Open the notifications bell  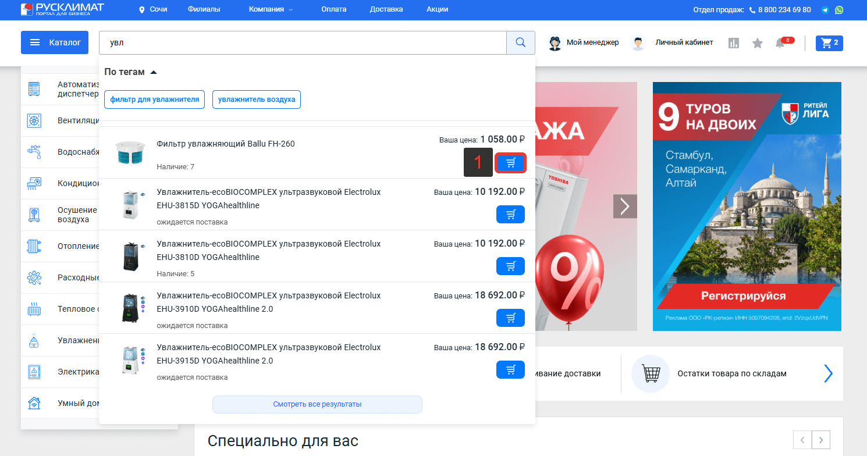780,43
